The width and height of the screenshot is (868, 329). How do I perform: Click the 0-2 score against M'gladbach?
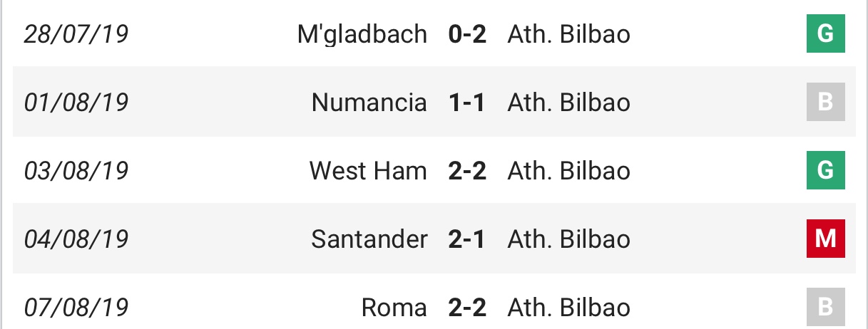pos(467,34)
